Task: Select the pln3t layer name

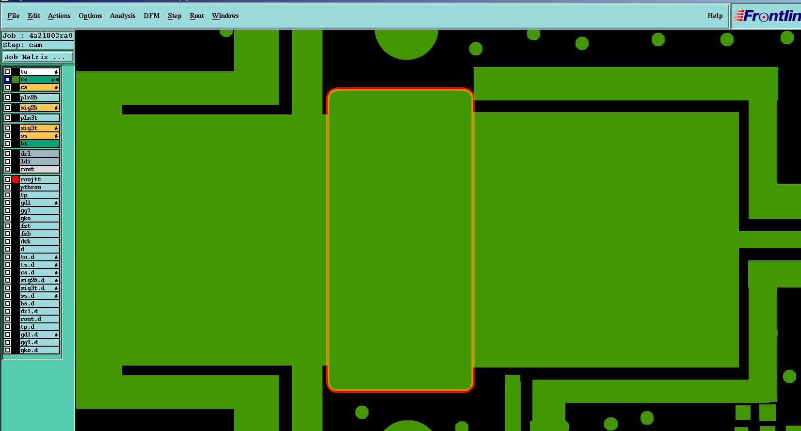Action: (40, 118)
